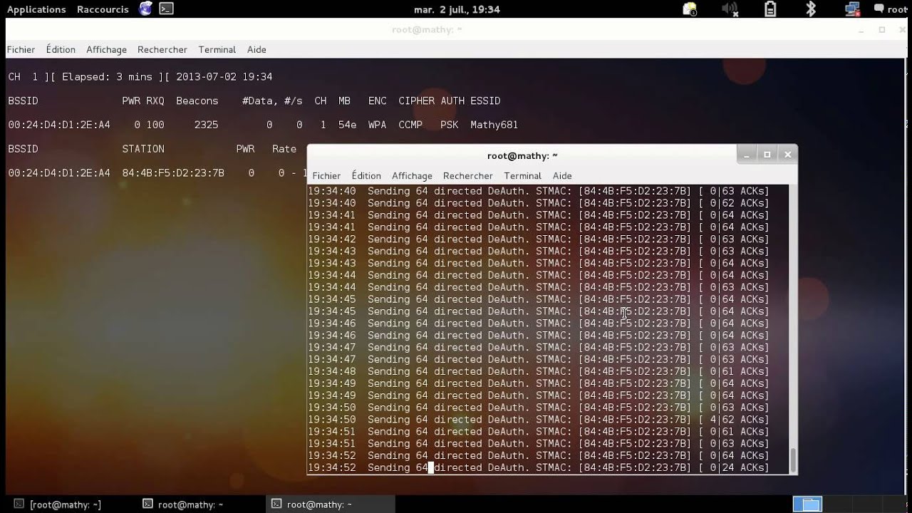The height and width of the screenshot is (513, 912).
Task: Click the Beacons count 2325
Action: [x=206, y=125]
